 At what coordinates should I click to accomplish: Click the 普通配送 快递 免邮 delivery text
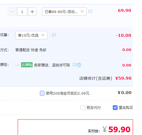tap(31, 50)
